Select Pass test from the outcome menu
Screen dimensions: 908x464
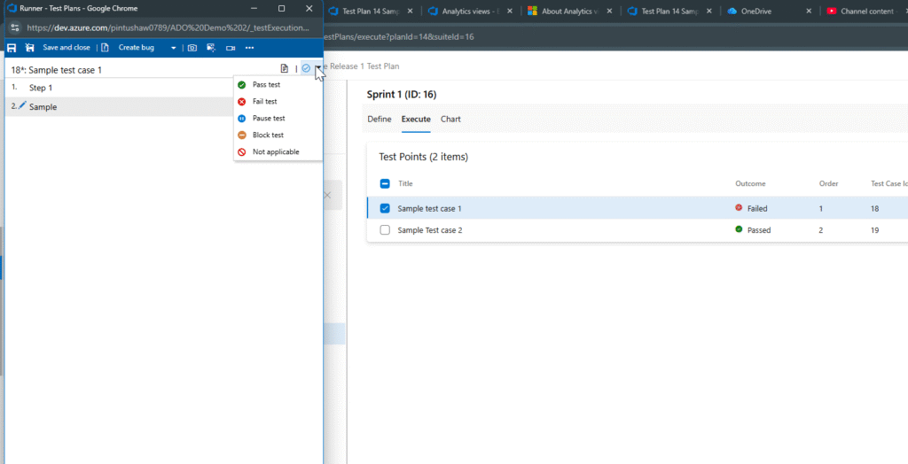[x=266, y=85]
